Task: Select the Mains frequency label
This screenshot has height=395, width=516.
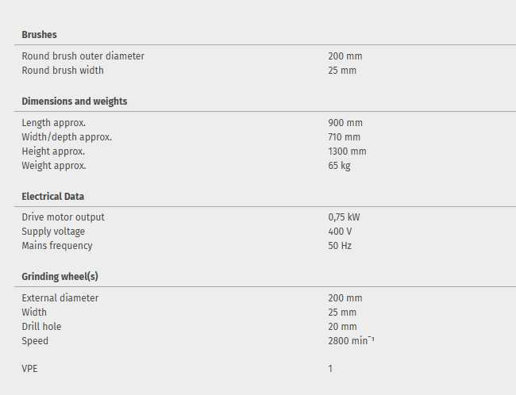Action: point(56,246)
